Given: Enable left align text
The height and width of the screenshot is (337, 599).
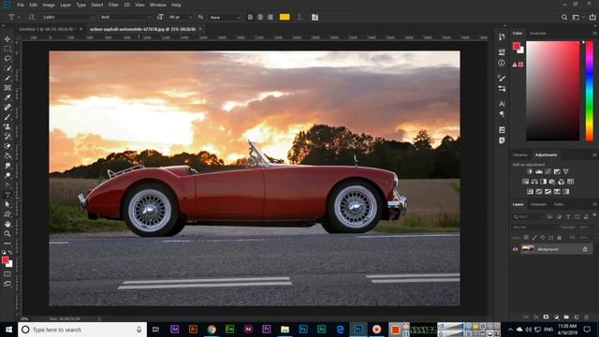Looking at the screenshot, I should click(x=250, y=17).
